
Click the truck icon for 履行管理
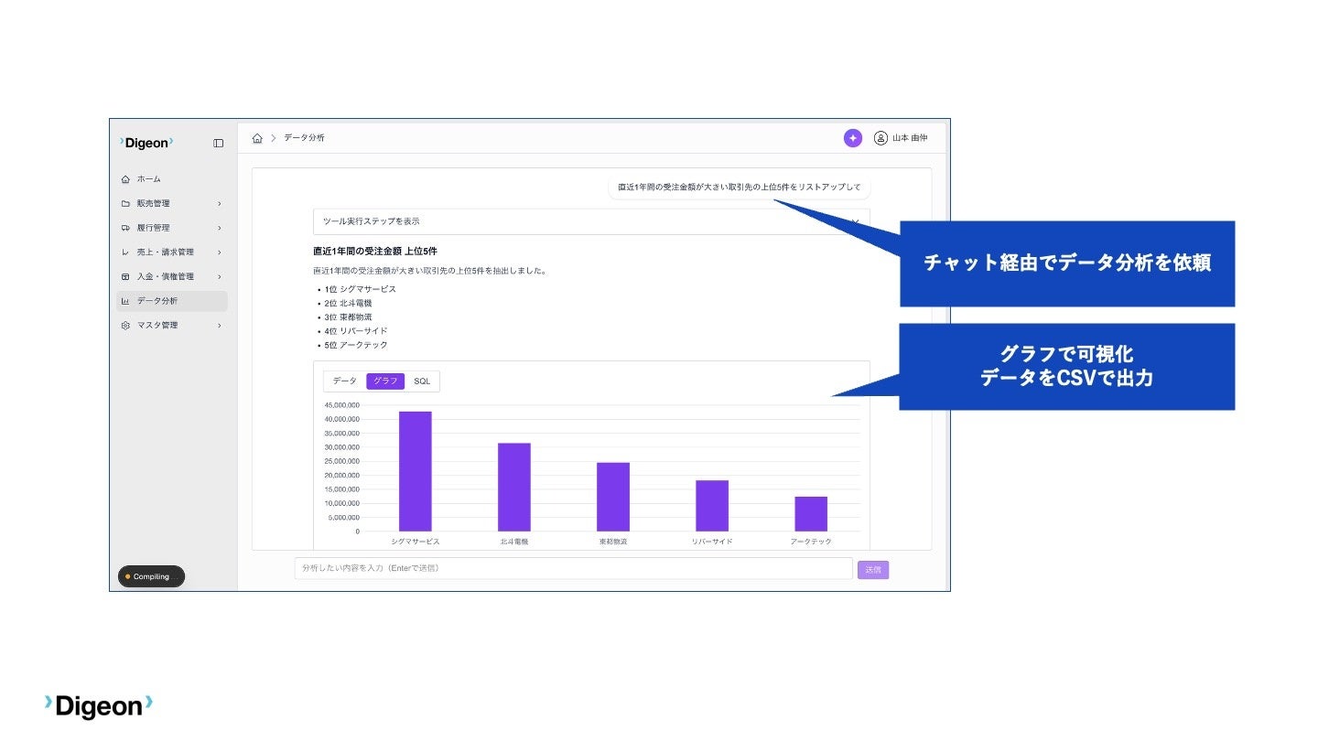(125, 228)
